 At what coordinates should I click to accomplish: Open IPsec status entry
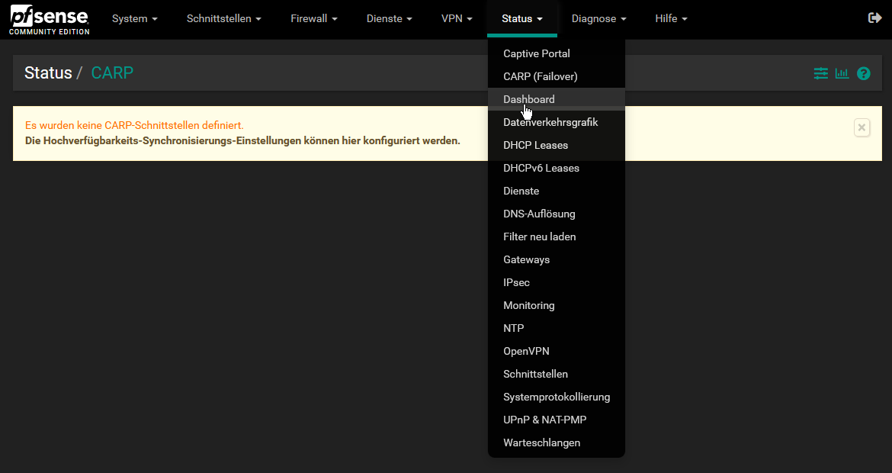coord(557,282)
